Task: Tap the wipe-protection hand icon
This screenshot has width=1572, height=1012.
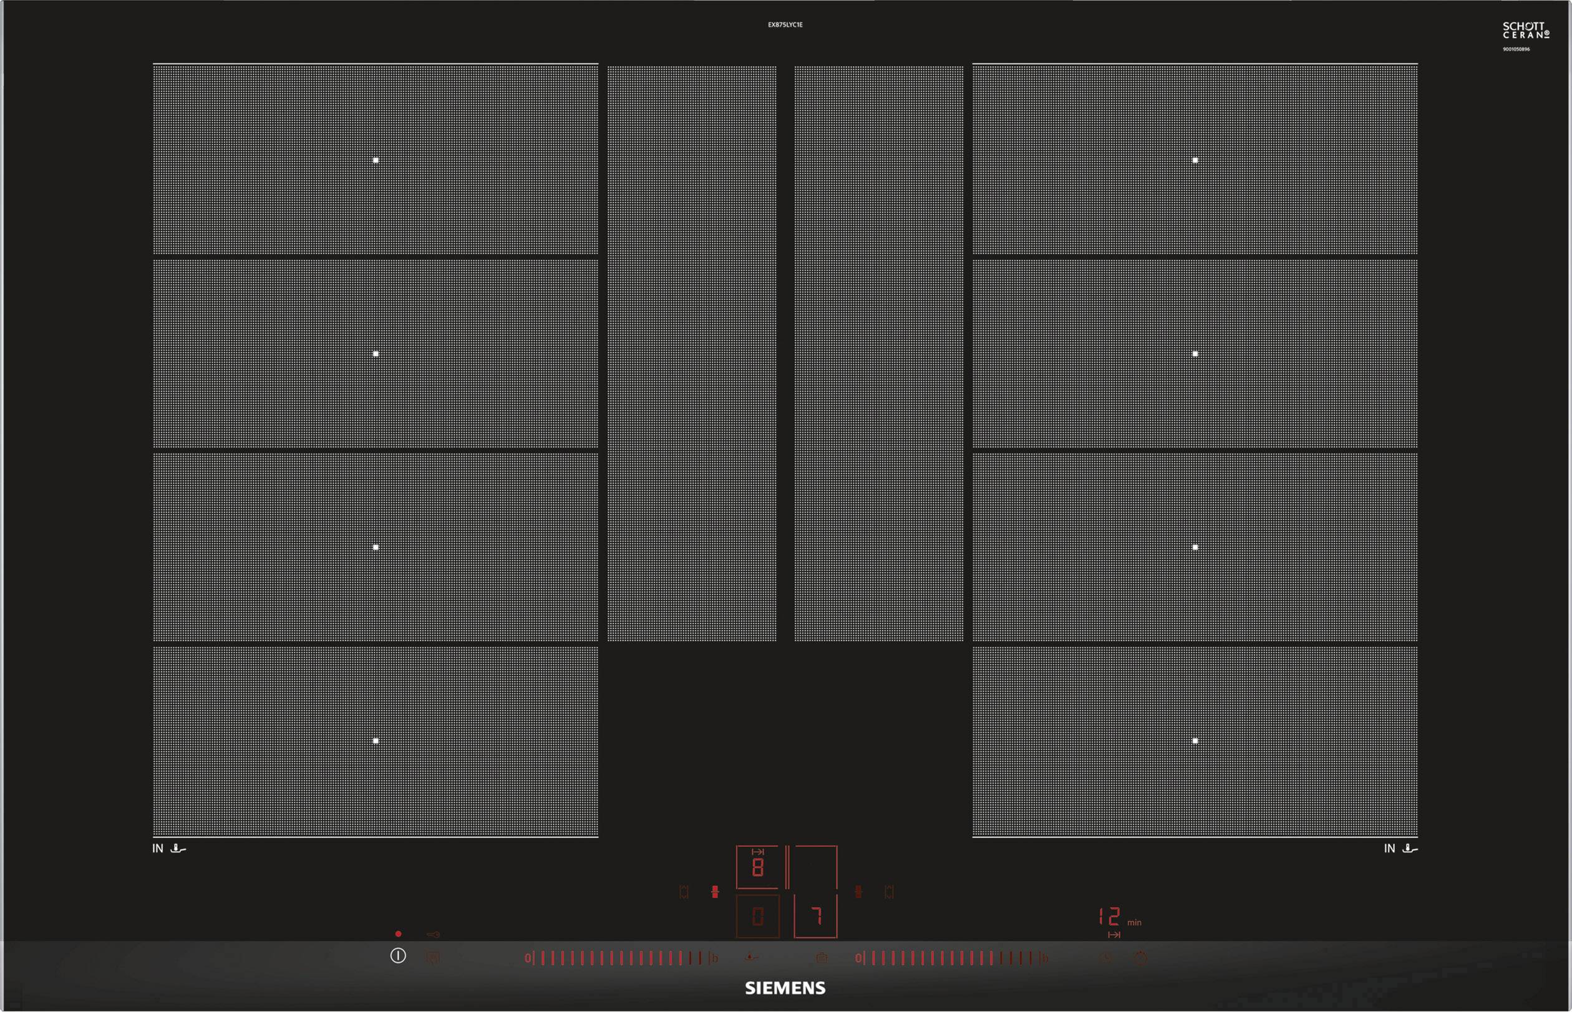Action: click(433, 958)
